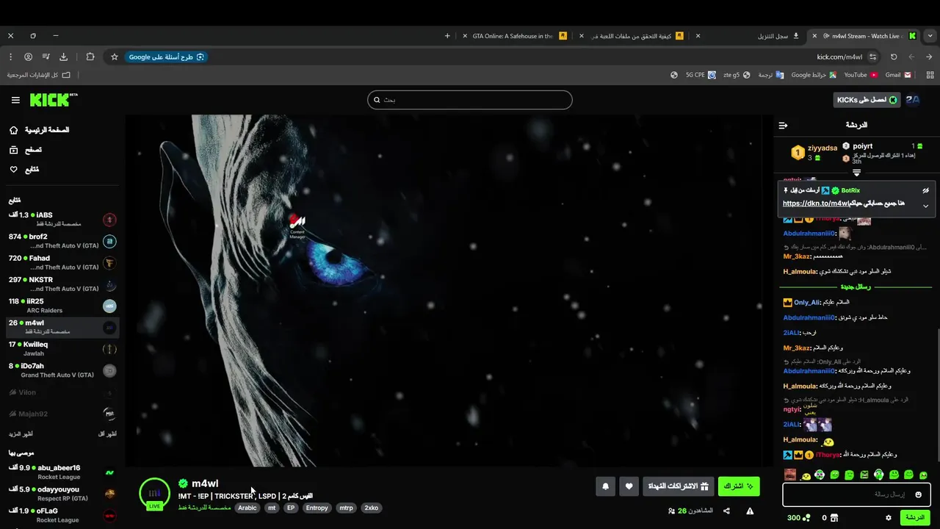Image resolution: width=940 pixels, height=529 pixels.
Task: Open Chrome three-dot menu
Action: coord(10,57)
